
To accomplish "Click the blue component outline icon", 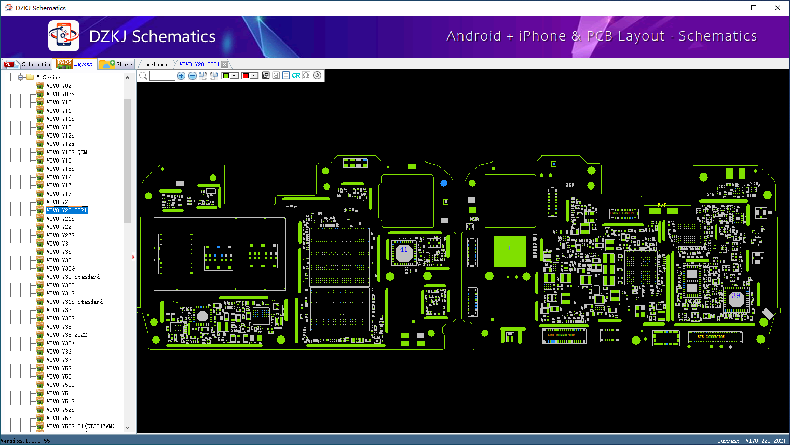I will click(x=286, y=76).
